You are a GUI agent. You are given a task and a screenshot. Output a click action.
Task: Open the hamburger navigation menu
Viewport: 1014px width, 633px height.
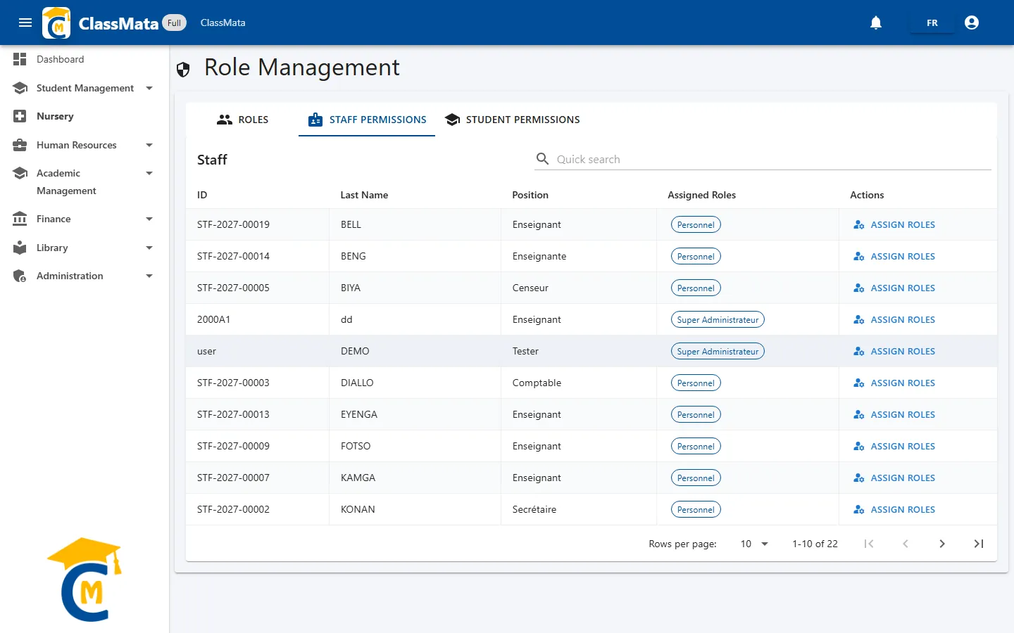[25, 23]
